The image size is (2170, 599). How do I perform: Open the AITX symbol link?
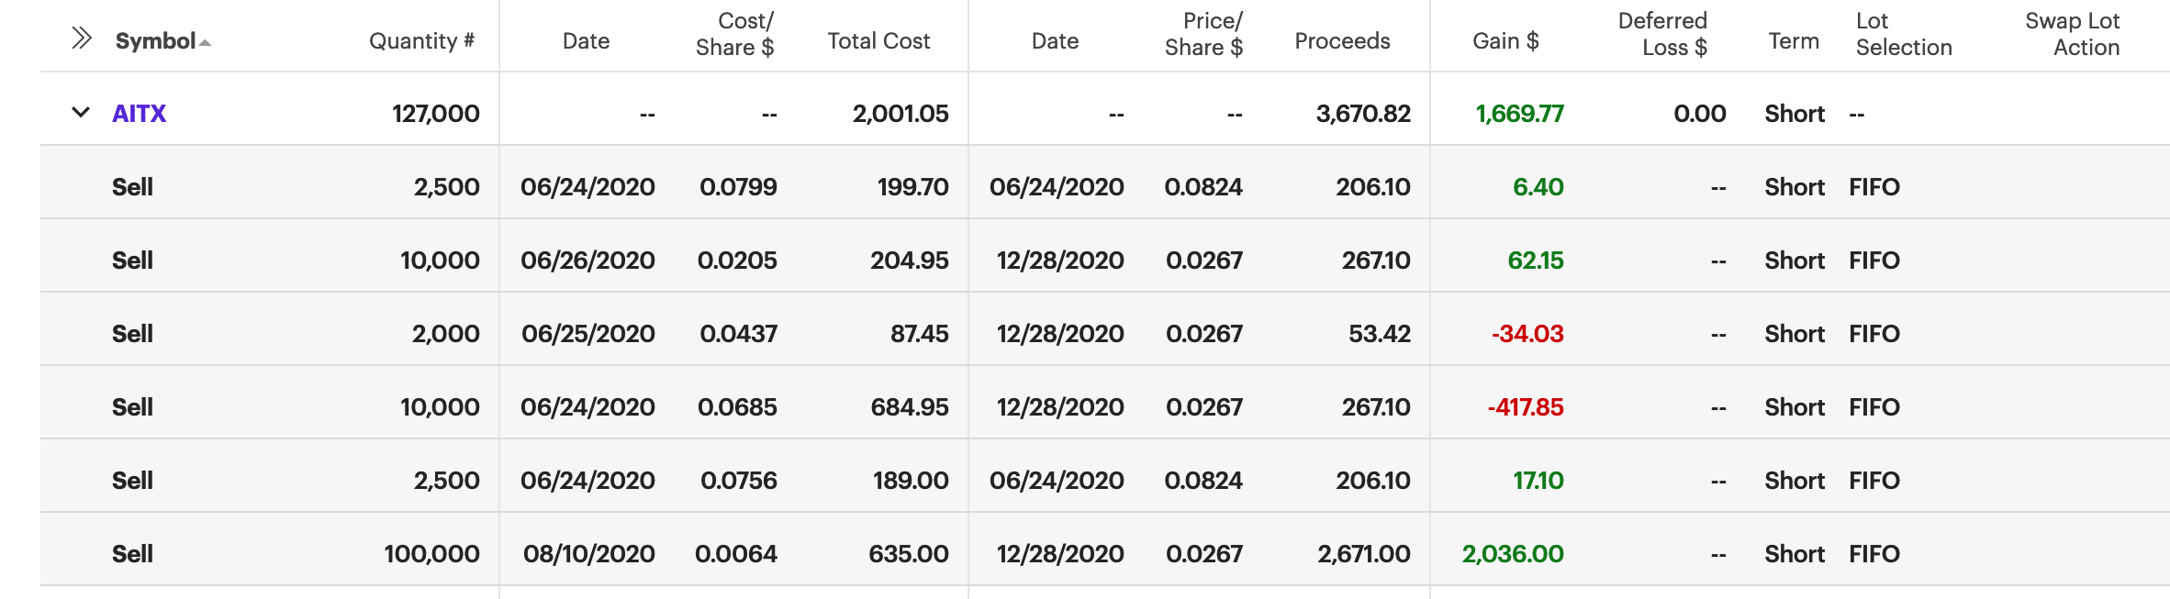click(x=139, y=114)
